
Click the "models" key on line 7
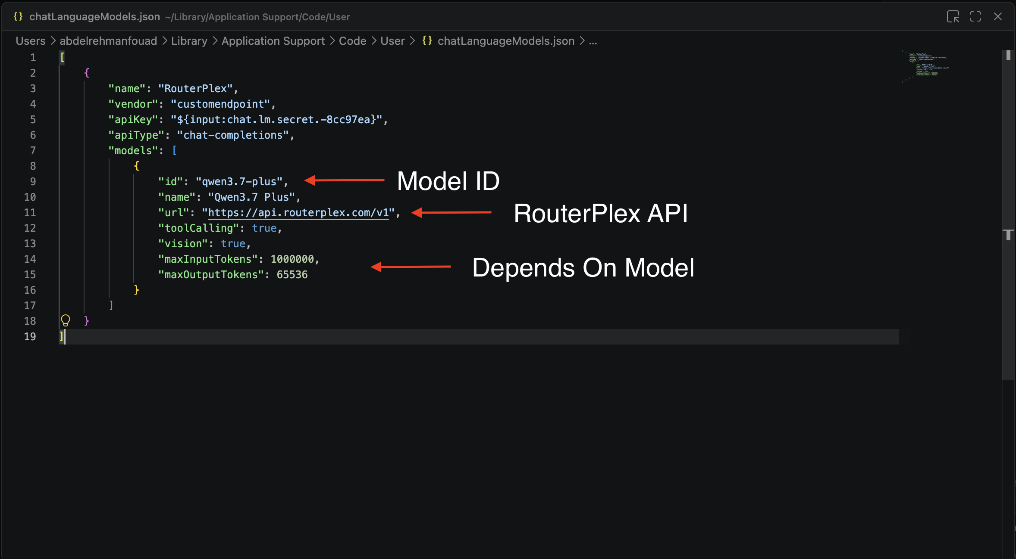(133, 150)
